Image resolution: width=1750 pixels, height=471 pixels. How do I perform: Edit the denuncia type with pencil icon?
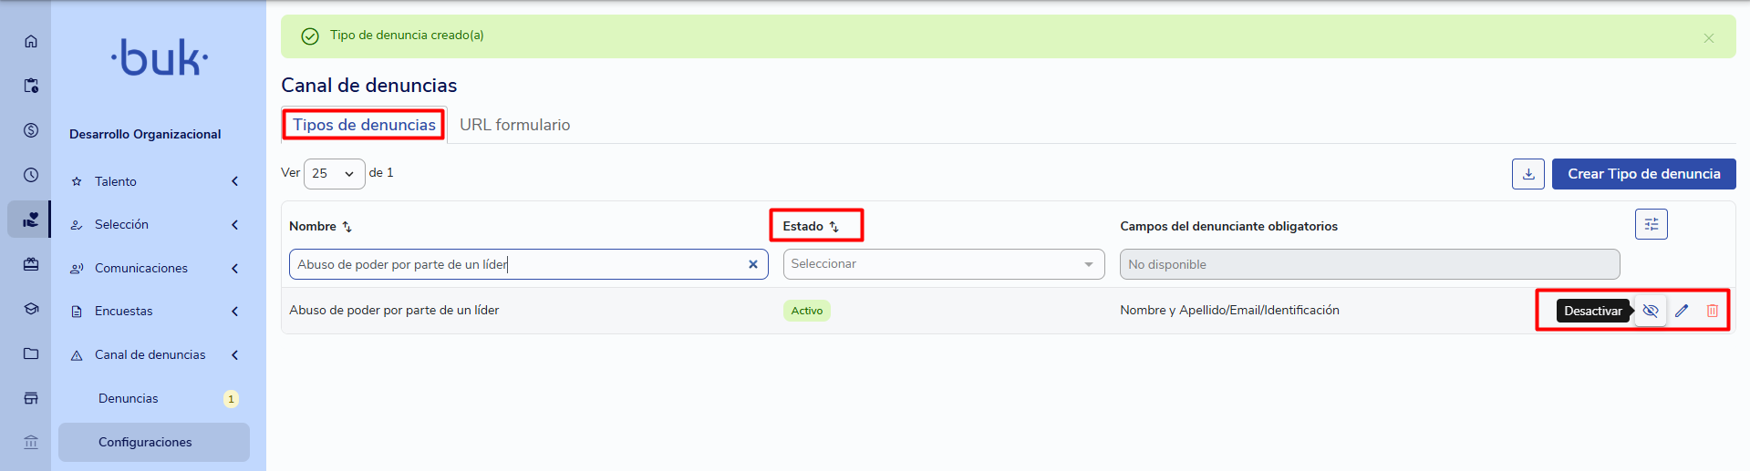(1682, 311)
